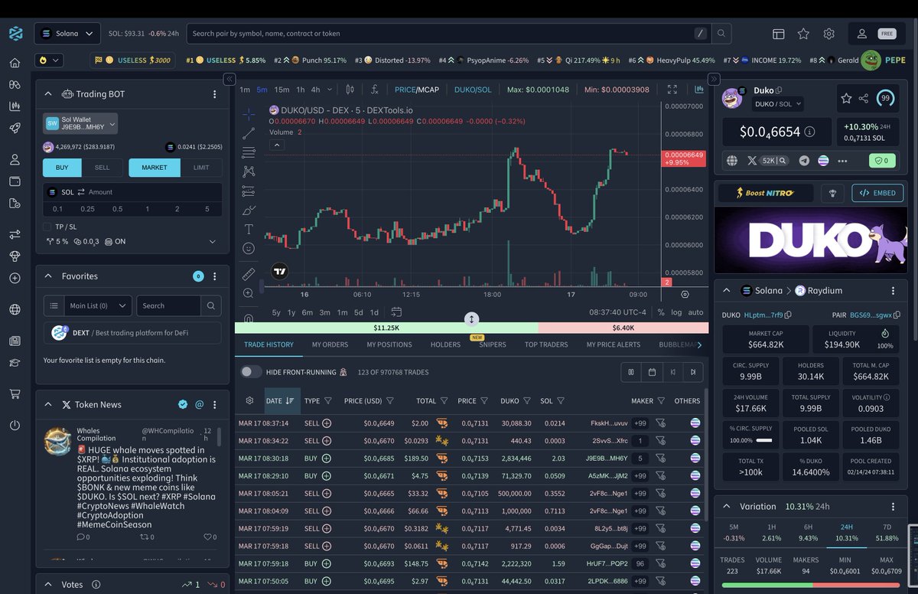
Task: Select the chart text annotation tool
Action: [x=249, y=229]
